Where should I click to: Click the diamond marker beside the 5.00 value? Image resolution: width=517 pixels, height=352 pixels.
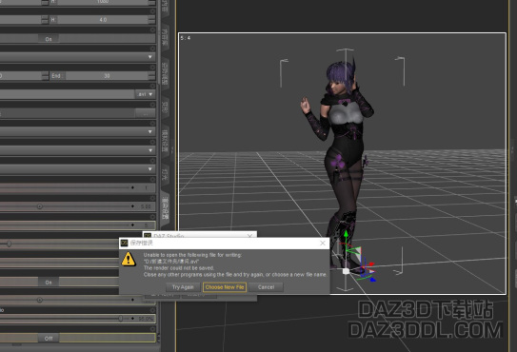(132, 206)
